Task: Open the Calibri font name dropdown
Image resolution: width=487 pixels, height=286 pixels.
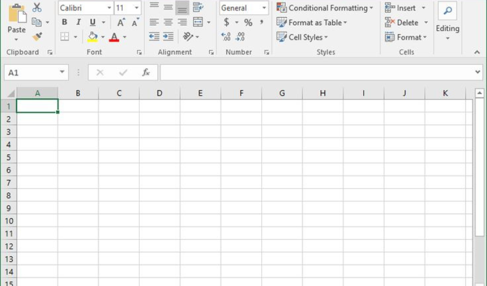Action: coord(108,8)
